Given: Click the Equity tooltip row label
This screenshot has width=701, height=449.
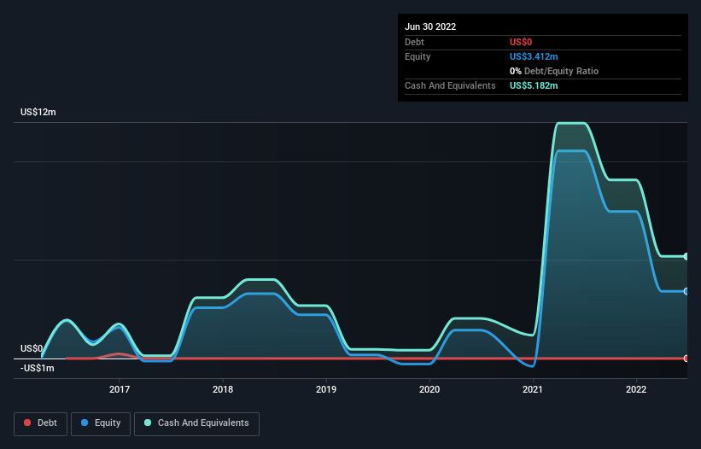Looking at the screenshot, I should point(418,56).
